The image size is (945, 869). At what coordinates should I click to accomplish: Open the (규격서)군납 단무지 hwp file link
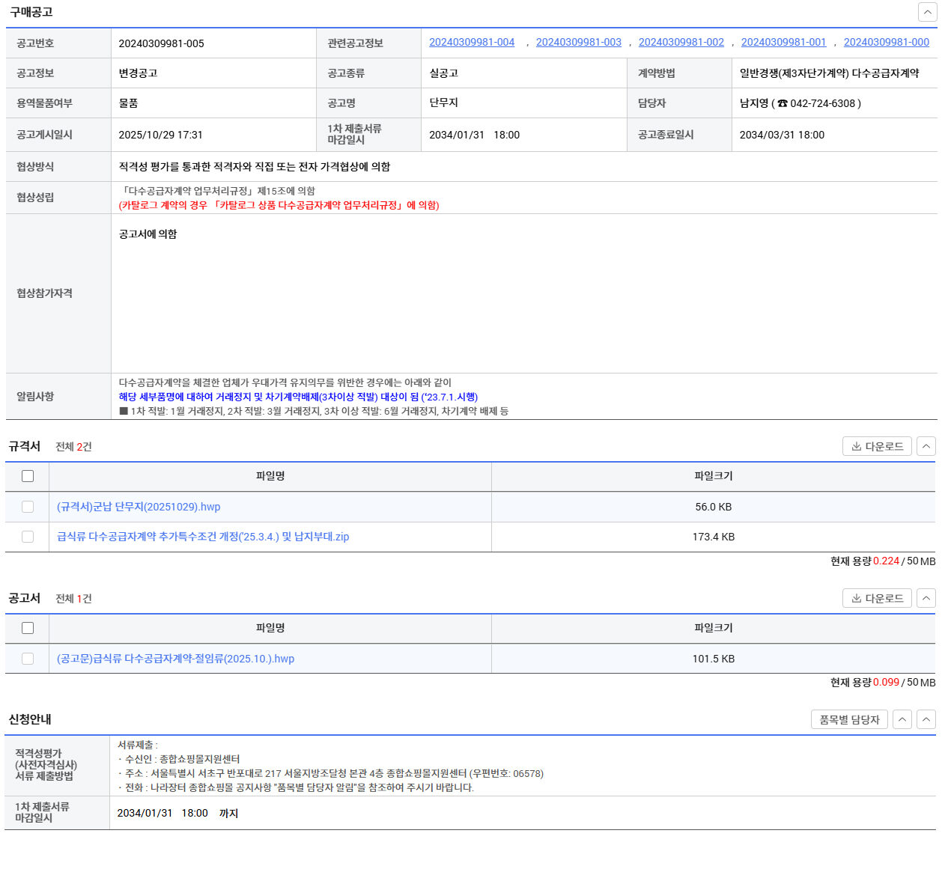[x=139, y=507]
